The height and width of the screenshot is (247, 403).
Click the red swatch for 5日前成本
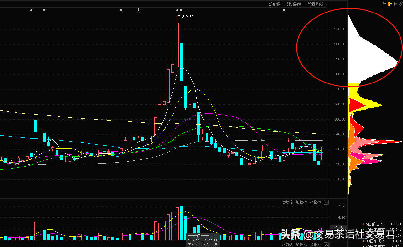tap(364, 224)
